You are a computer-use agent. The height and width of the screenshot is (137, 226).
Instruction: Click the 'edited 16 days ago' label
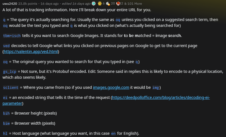[x=76, y=4]
